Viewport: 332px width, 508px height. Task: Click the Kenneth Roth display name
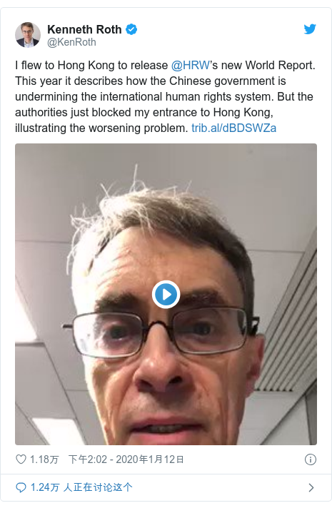(84, 29)
